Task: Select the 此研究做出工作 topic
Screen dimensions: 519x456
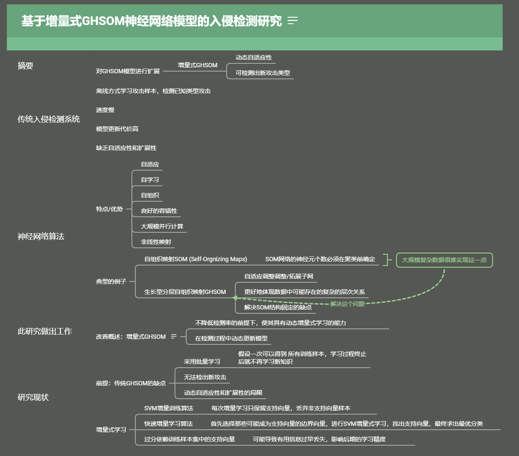Action: 44,331
